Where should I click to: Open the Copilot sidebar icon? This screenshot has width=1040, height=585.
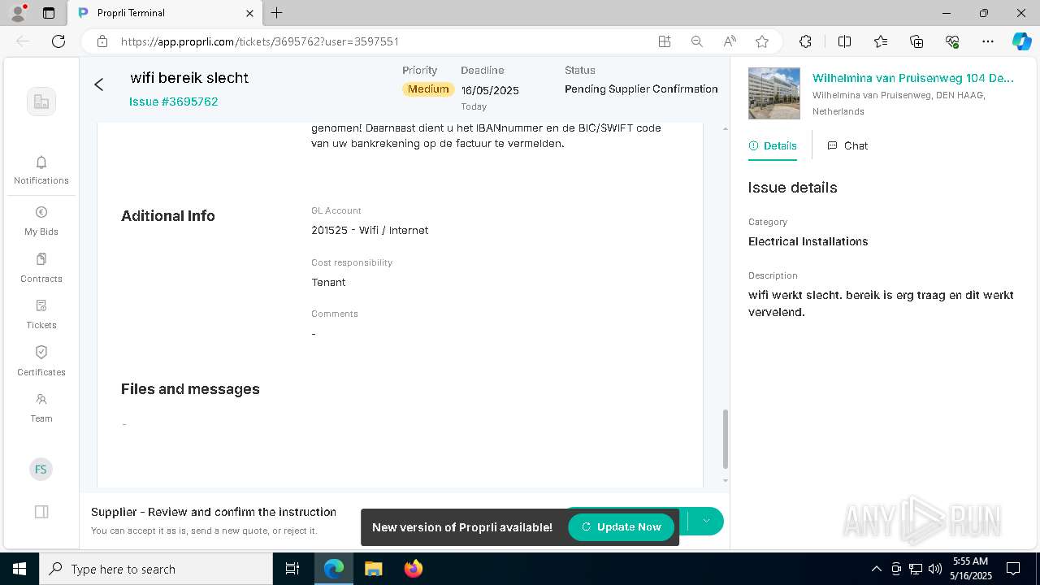pos(1021,41)
